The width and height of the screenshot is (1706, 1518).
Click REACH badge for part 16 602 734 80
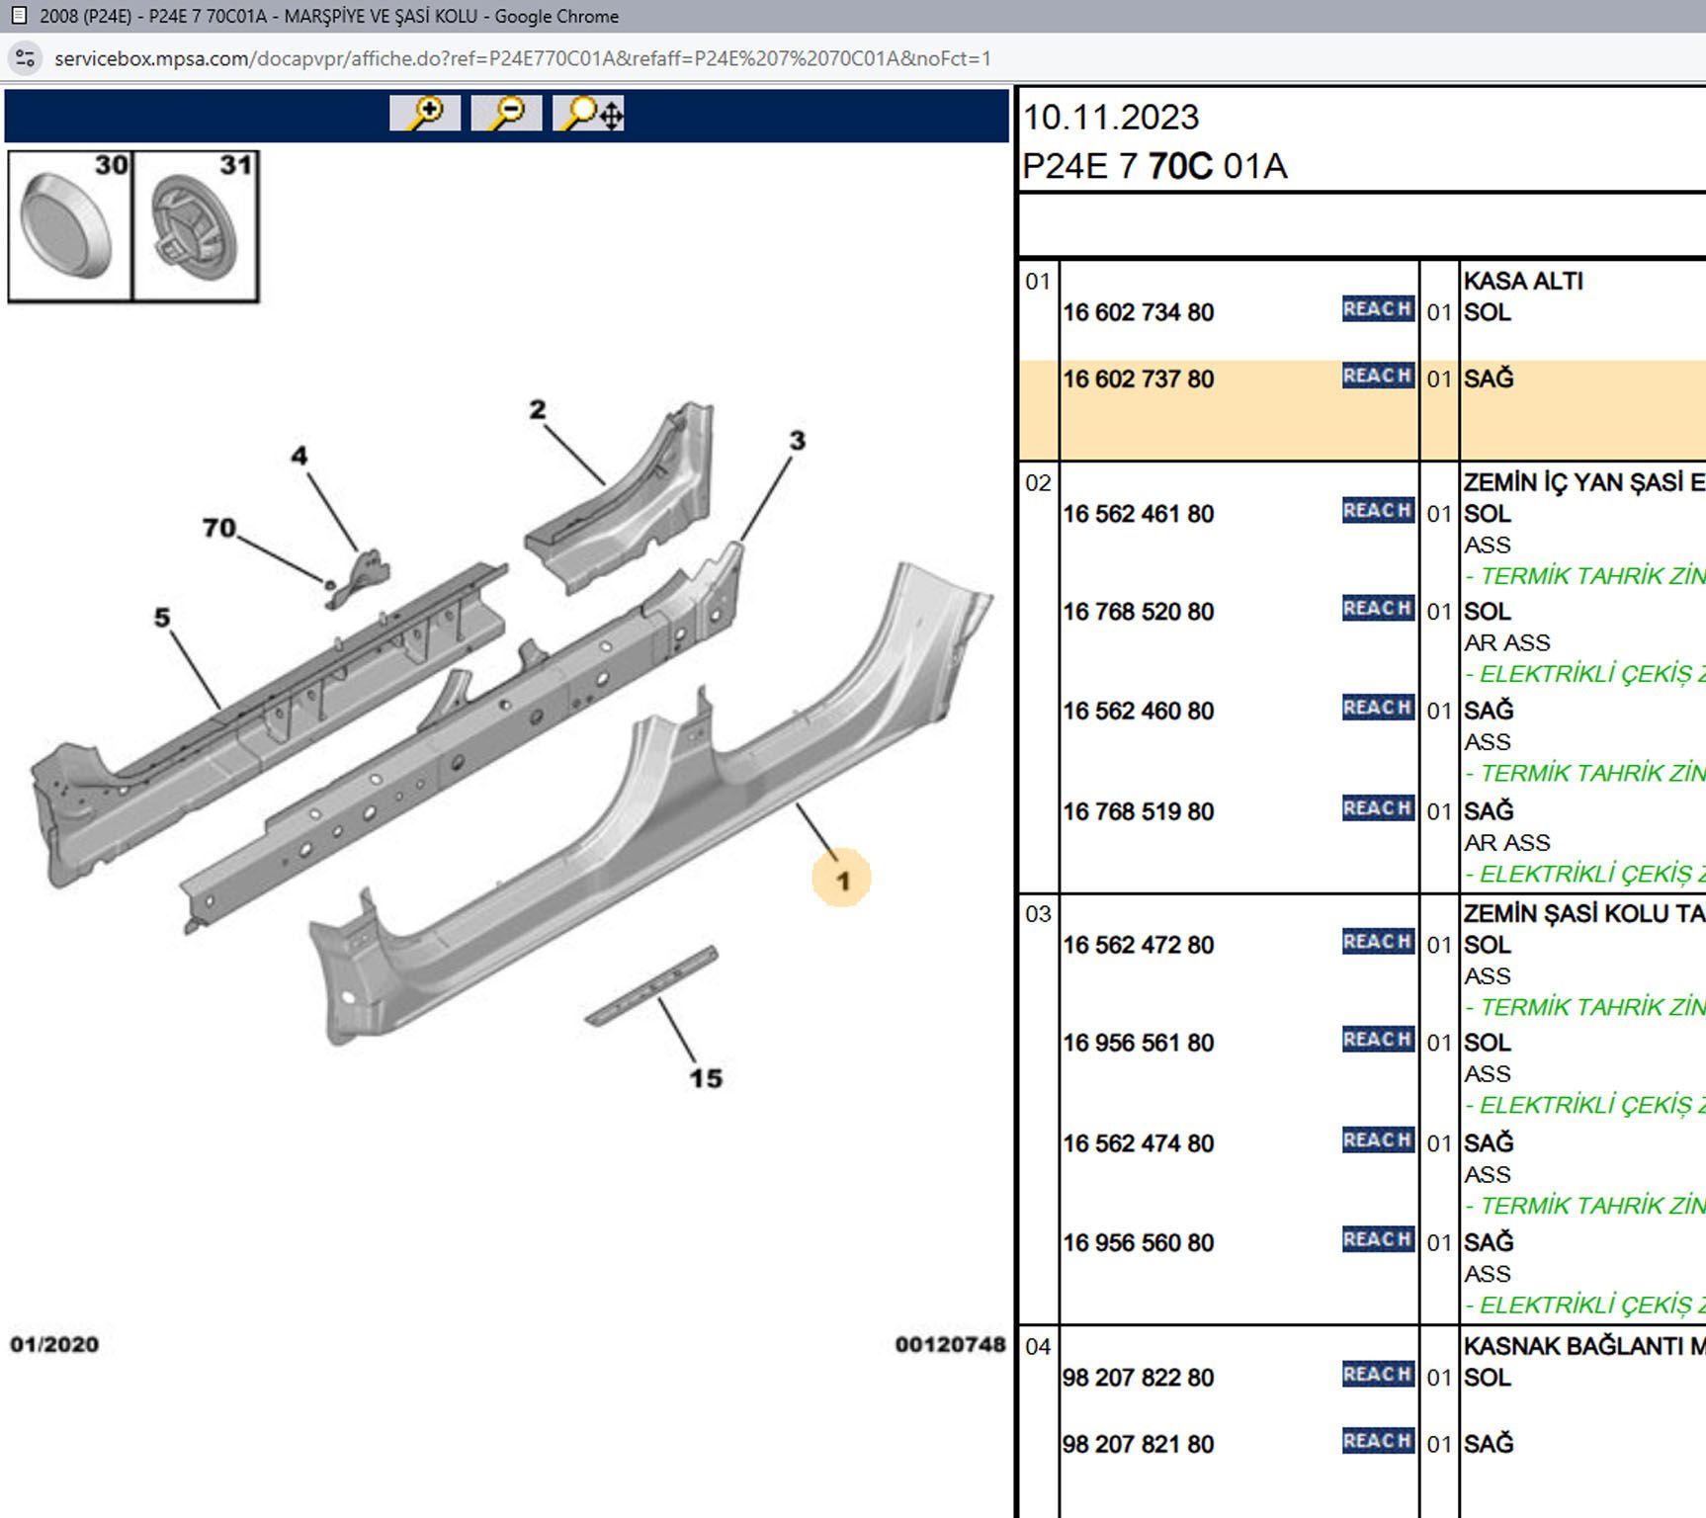[x=1378, y=309]
